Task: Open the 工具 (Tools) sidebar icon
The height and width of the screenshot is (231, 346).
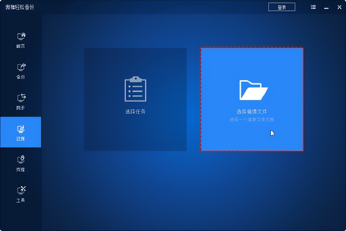Action: [x=20, y=190]
